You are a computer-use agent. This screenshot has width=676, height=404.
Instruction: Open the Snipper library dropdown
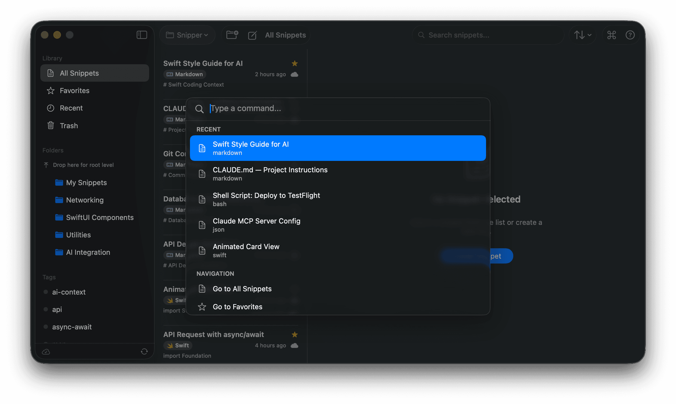point(187,35)
